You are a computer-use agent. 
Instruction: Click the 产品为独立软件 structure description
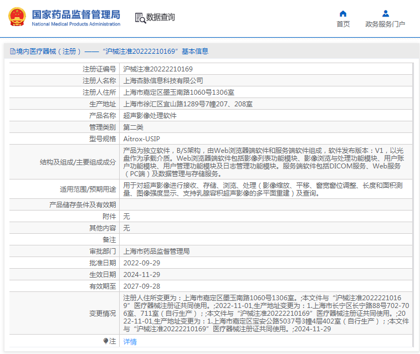[264, 162]
